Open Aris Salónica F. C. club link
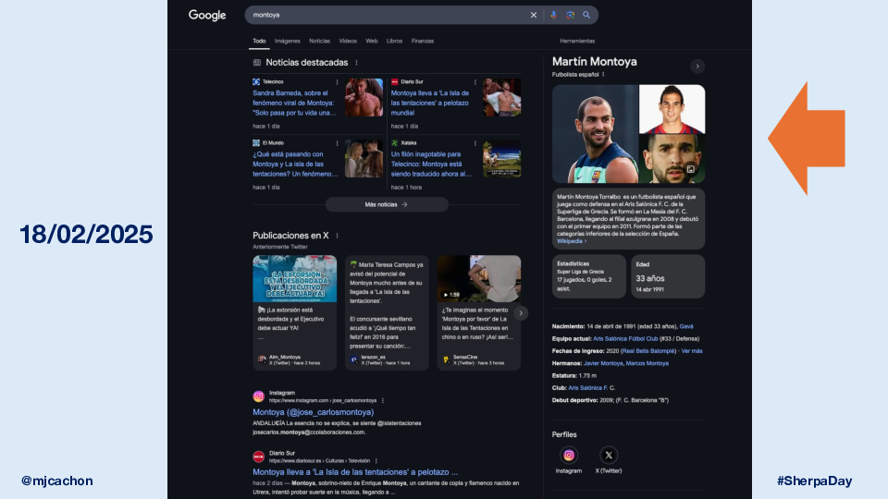 pyautogui.click(x=591, y=388)
